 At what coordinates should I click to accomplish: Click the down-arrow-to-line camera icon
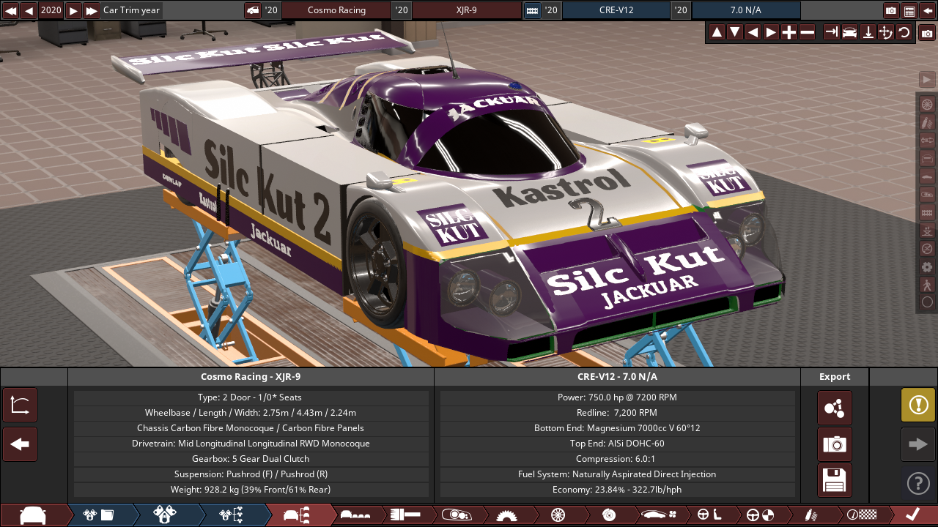coord(868,32)
